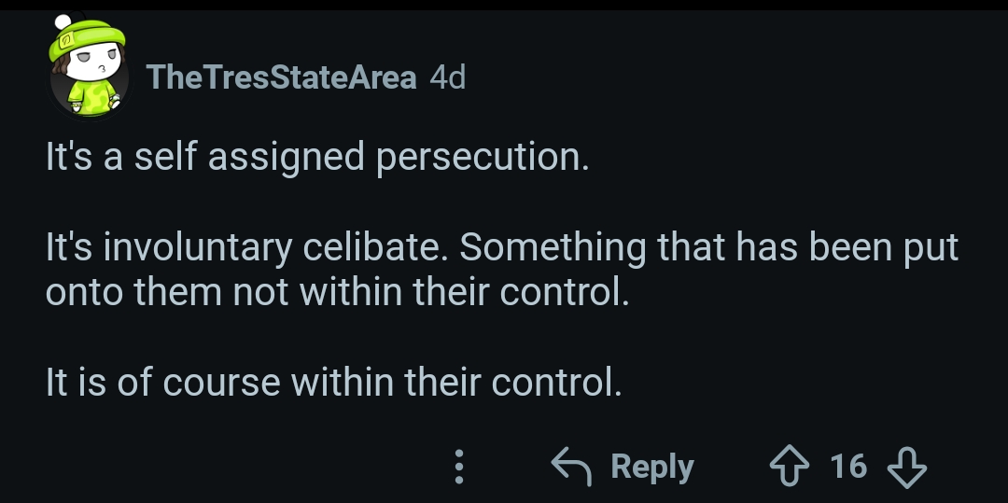1008x503 pixels.
Task: Click the word "Something" in the comment
Action: click(553, 247)
